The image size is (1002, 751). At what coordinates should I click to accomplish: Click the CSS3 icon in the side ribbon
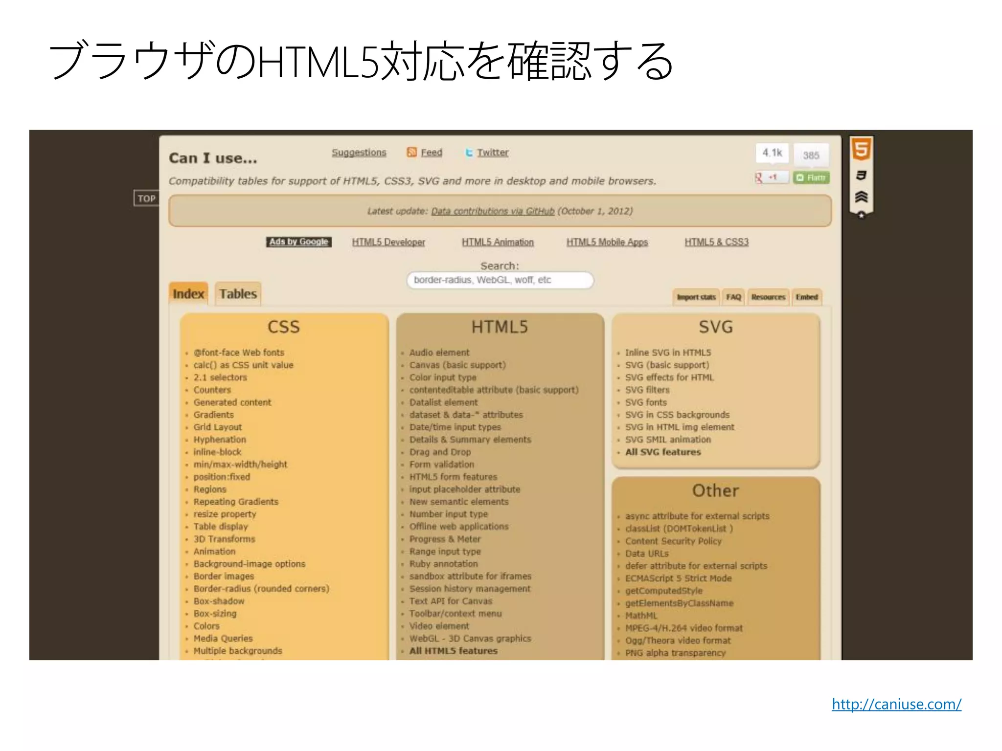point(861,176)
